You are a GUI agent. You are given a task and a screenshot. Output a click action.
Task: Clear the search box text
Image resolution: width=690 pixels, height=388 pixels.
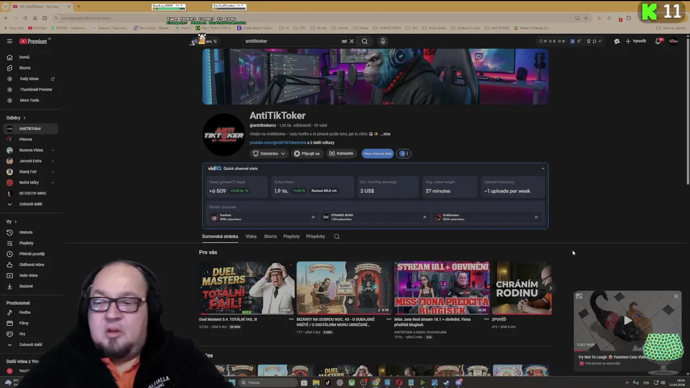(351, 41)
